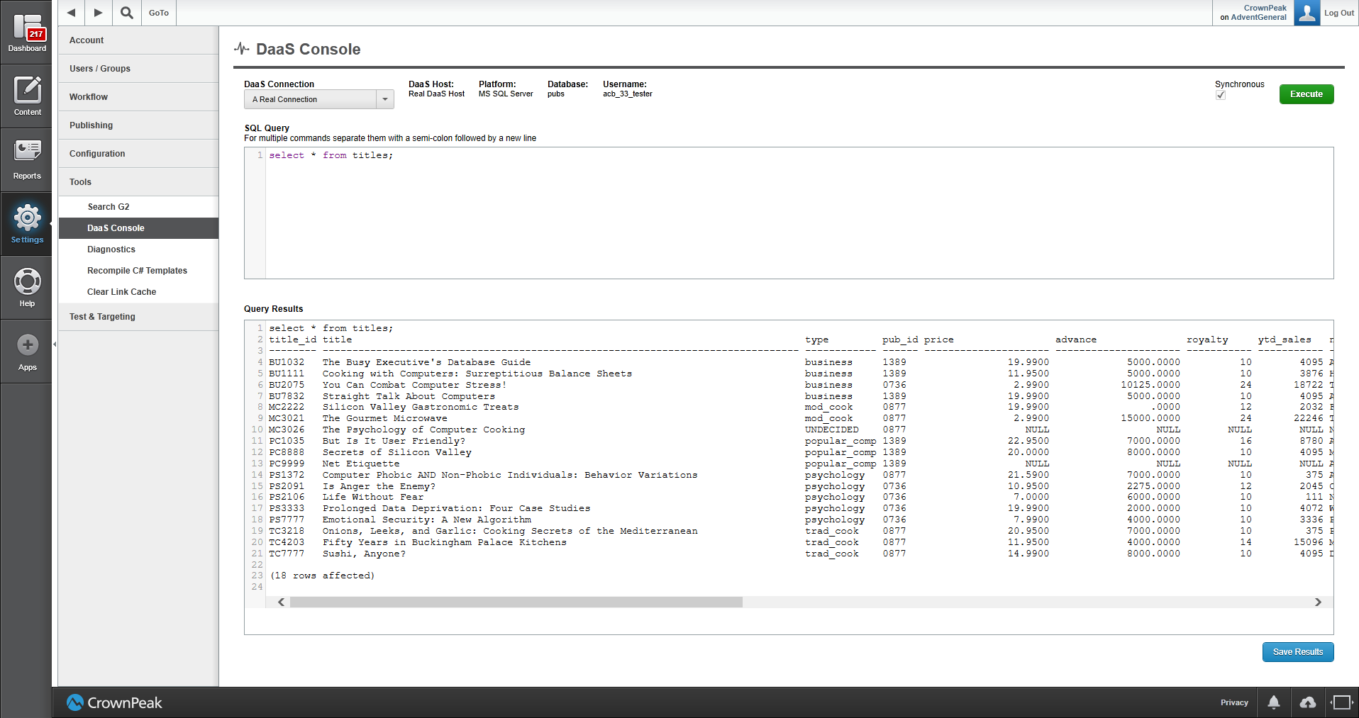
Task: Click the DaaS Console pulse icon
Action: tap(242, 49)
